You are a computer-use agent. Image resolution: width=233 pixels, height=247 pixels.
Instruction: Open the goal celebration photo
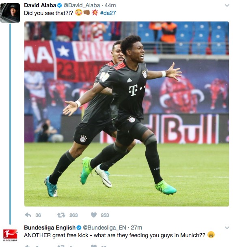click(x=127, y=114)
